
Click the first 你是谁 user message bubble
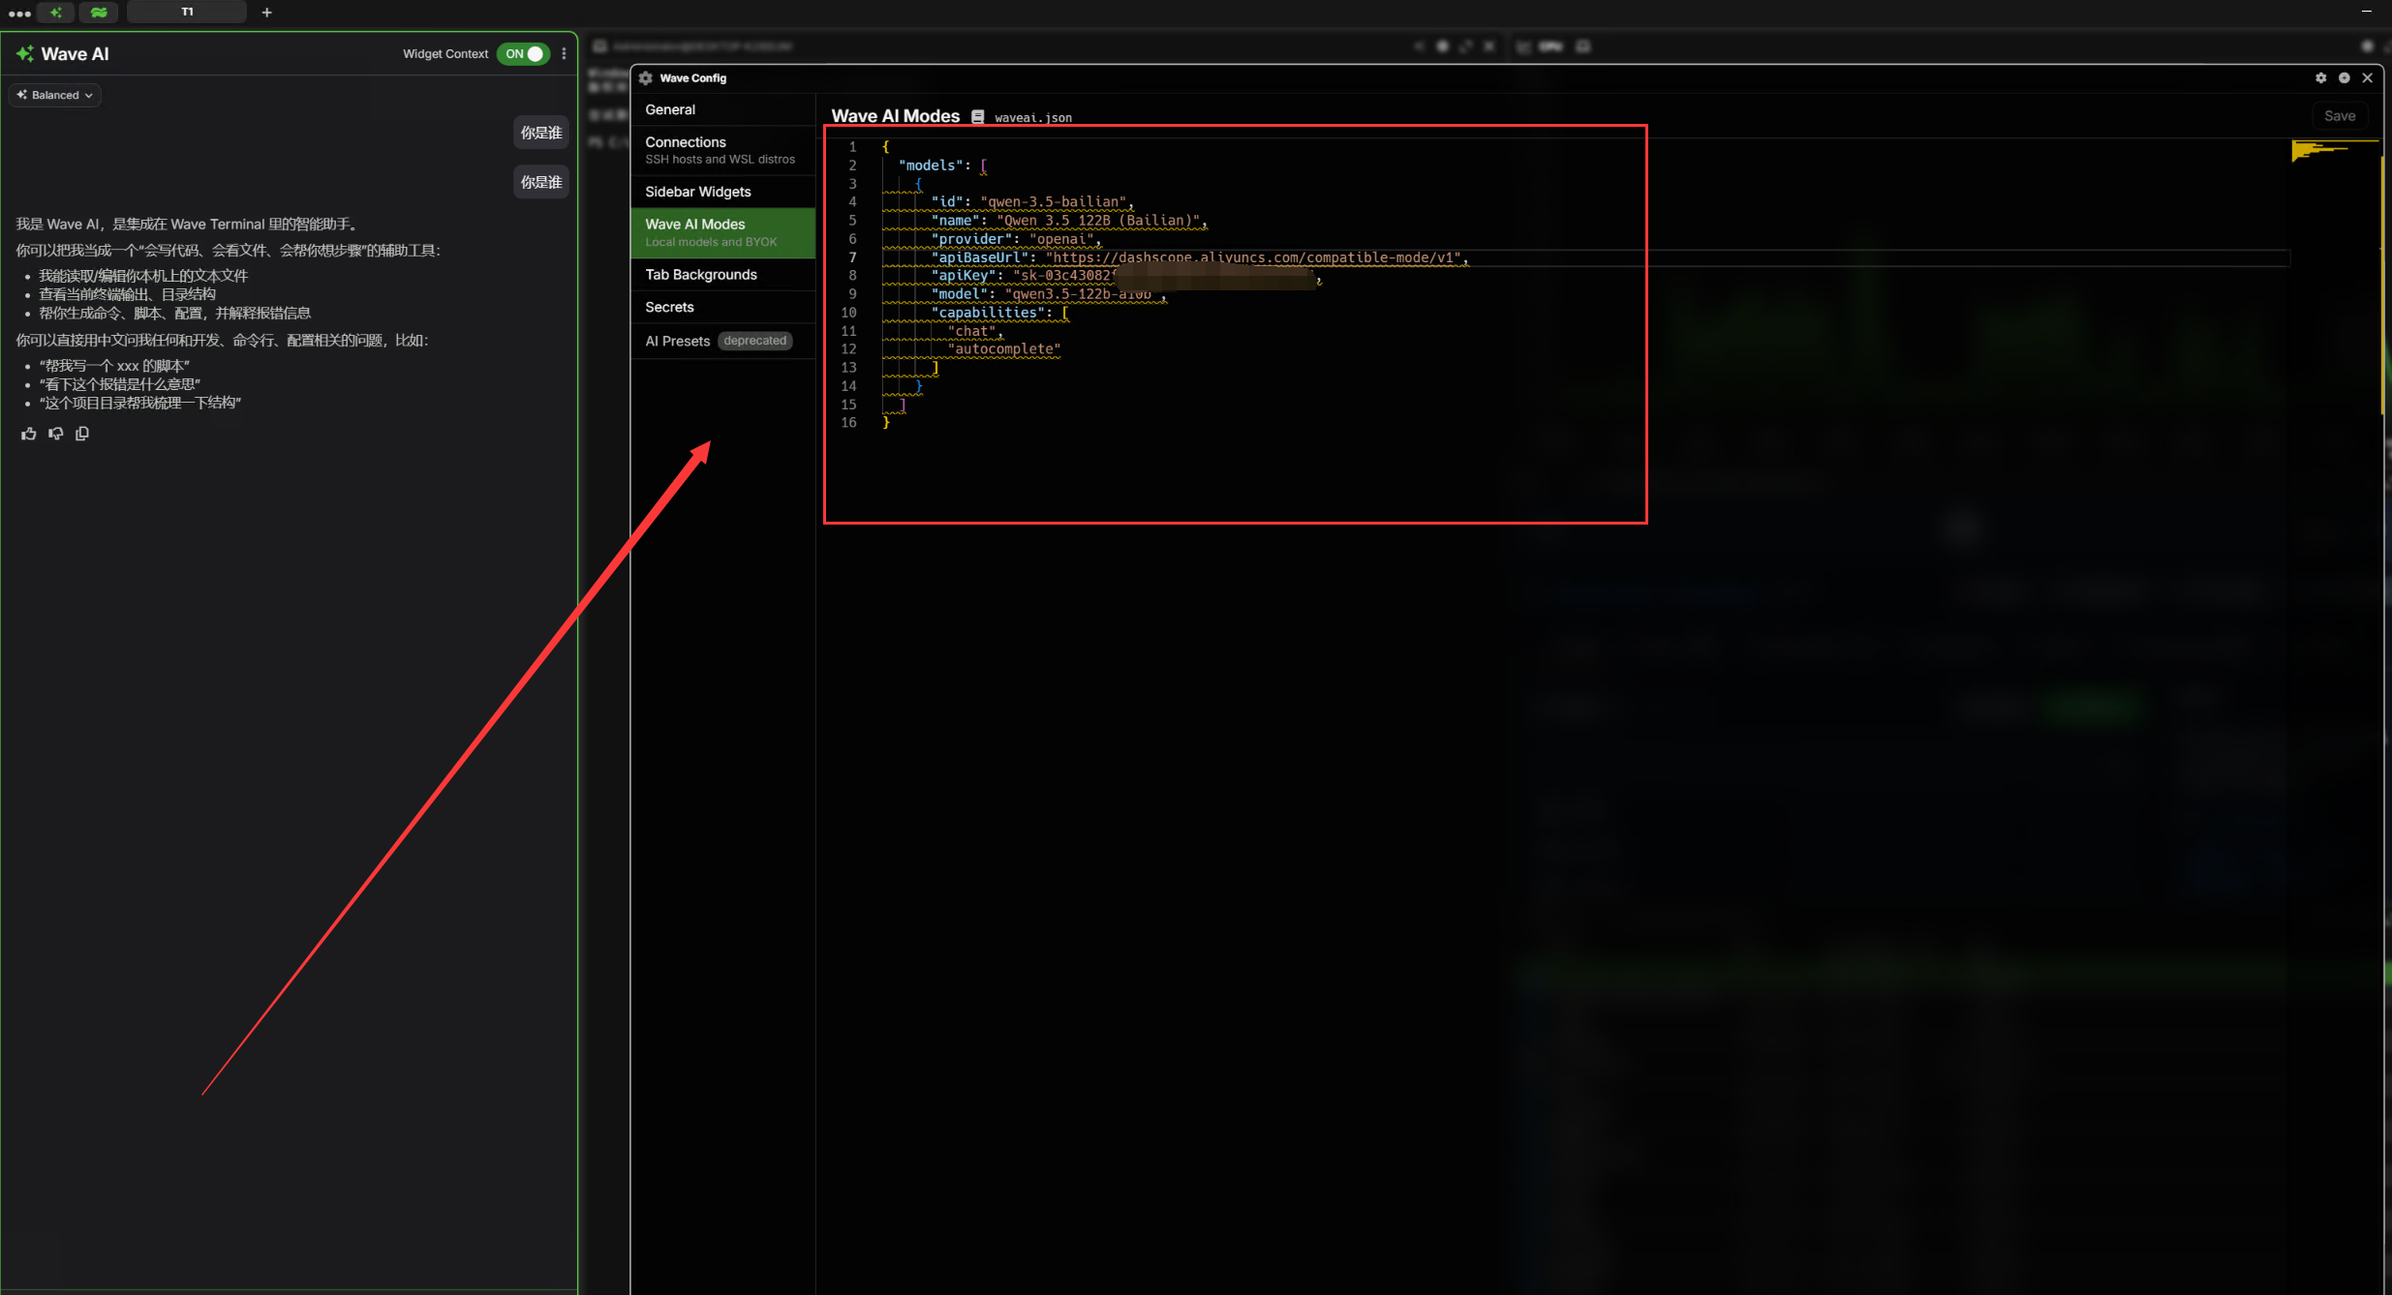point(541,133)
